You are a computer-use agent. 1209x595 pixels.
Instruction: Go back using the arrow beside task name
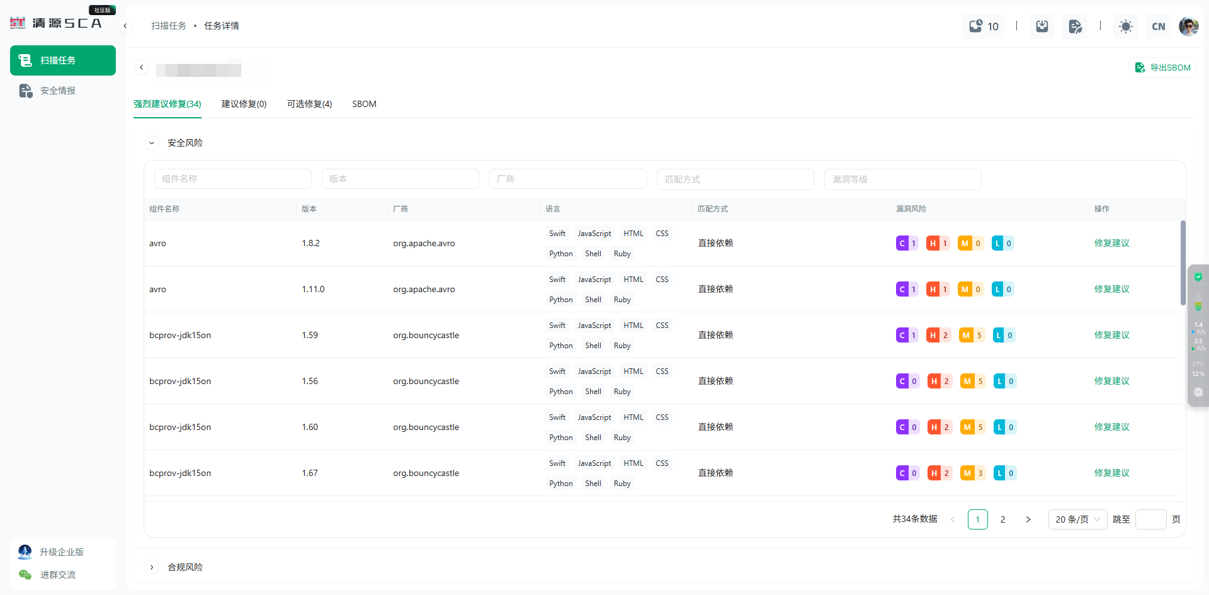142,67
